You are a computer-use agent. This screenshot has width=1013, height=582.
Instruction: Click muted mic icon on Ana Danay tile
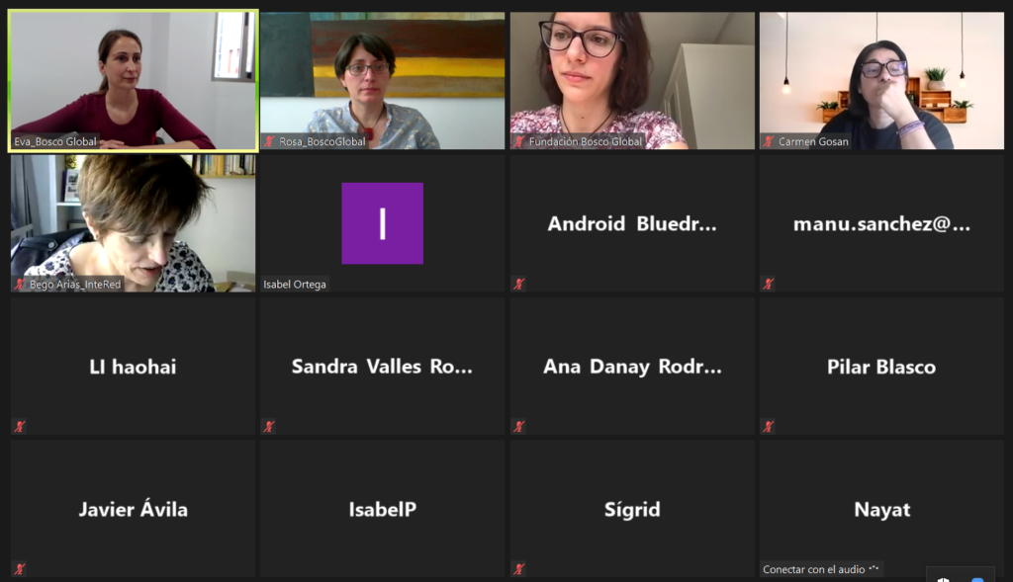click(518, 427)
